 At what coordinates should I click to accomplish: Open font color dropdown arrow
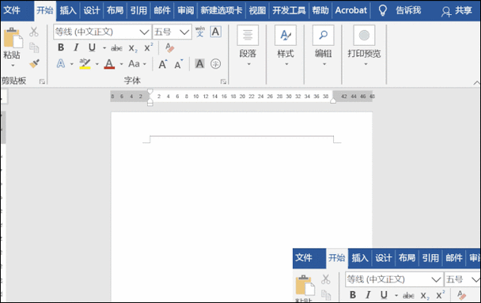122,64
